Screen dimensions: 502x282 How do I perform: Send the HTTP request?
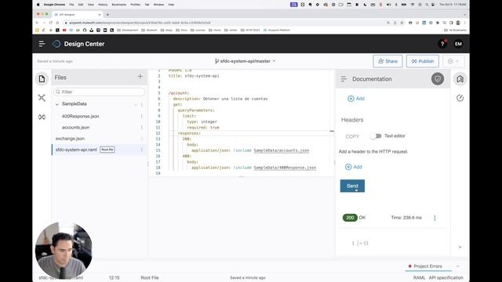point(352,186)
